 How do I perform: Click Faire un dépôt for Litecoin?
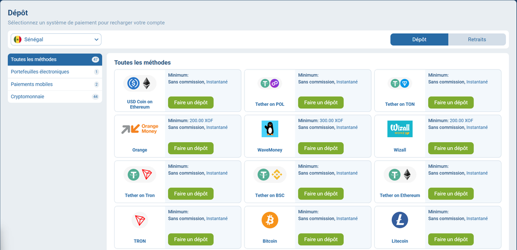[x=451, y=239]
